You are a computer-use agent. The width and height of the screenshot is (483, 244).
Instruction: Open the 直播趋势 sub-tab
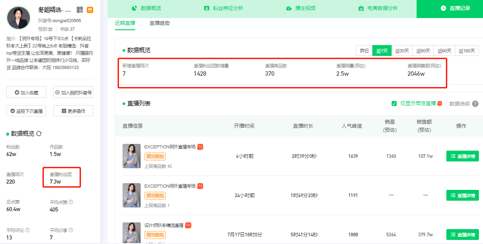(x=160, y=23)
